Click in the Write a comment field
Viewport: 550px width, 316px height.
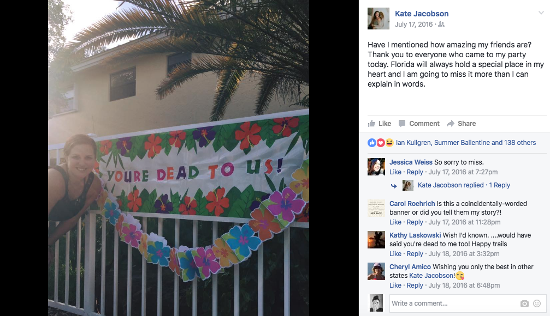(x=454, y=303)
